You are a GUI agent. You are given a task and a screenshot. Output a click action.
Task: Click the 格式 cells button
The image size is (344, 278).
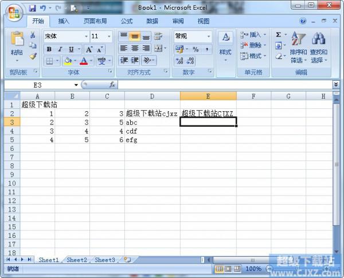[253, 56]
